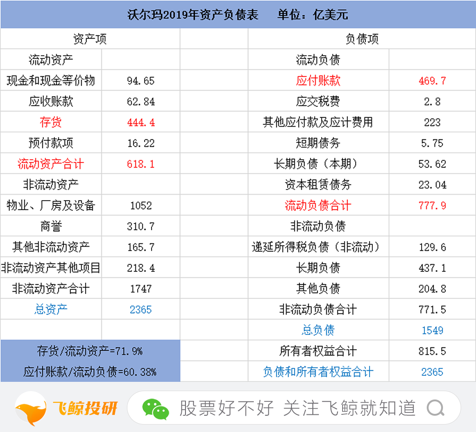Screen dimensions: 476x432
Task: Click the 飞鲸投研 whale logo
Action: (31, 408)
